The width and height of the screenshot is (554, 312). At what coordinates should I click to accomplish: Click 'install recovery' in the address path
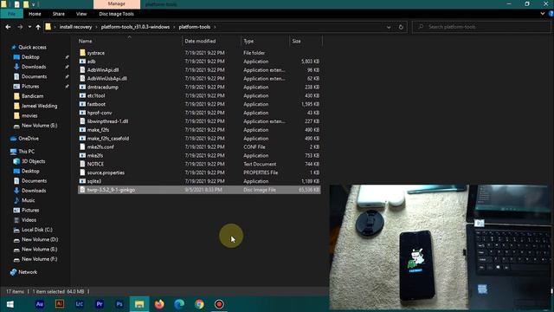pyautogui.click(x=75, y=27)
